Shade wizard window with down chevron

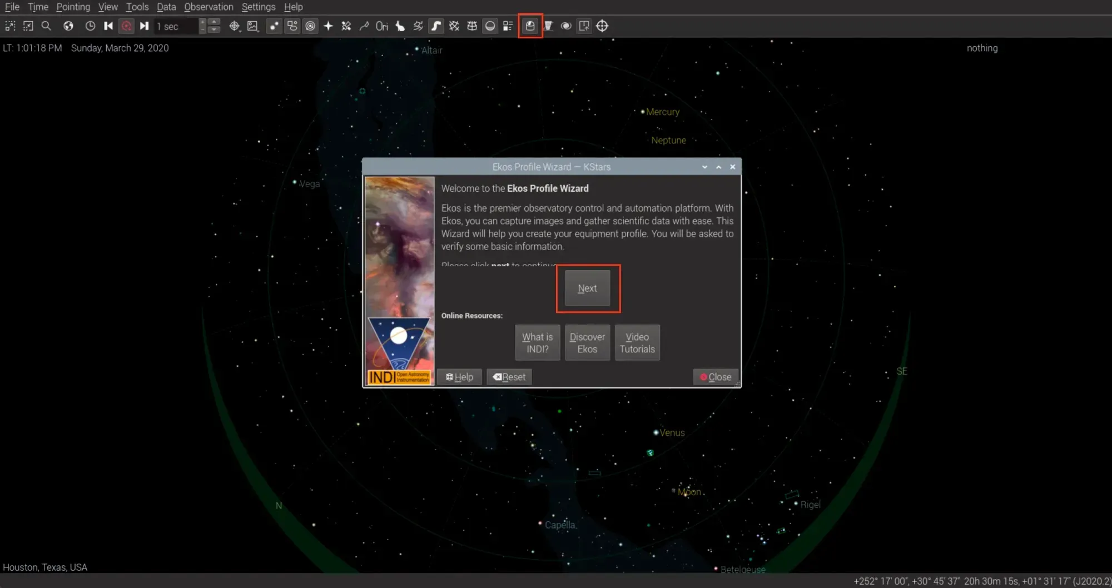pyautogui.click(x=705, y=167)
